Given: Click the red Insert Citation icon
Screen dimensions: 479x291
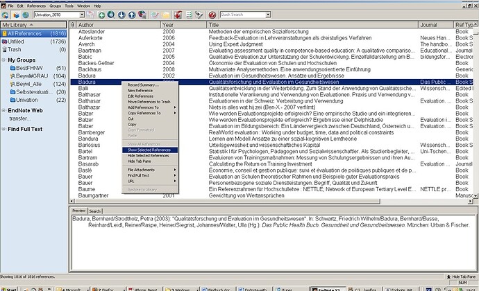Looking at the screenshot, I should 178,15.
